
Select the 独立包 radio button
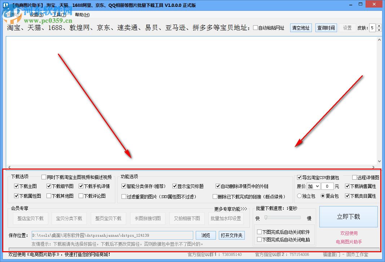[298, 195]
